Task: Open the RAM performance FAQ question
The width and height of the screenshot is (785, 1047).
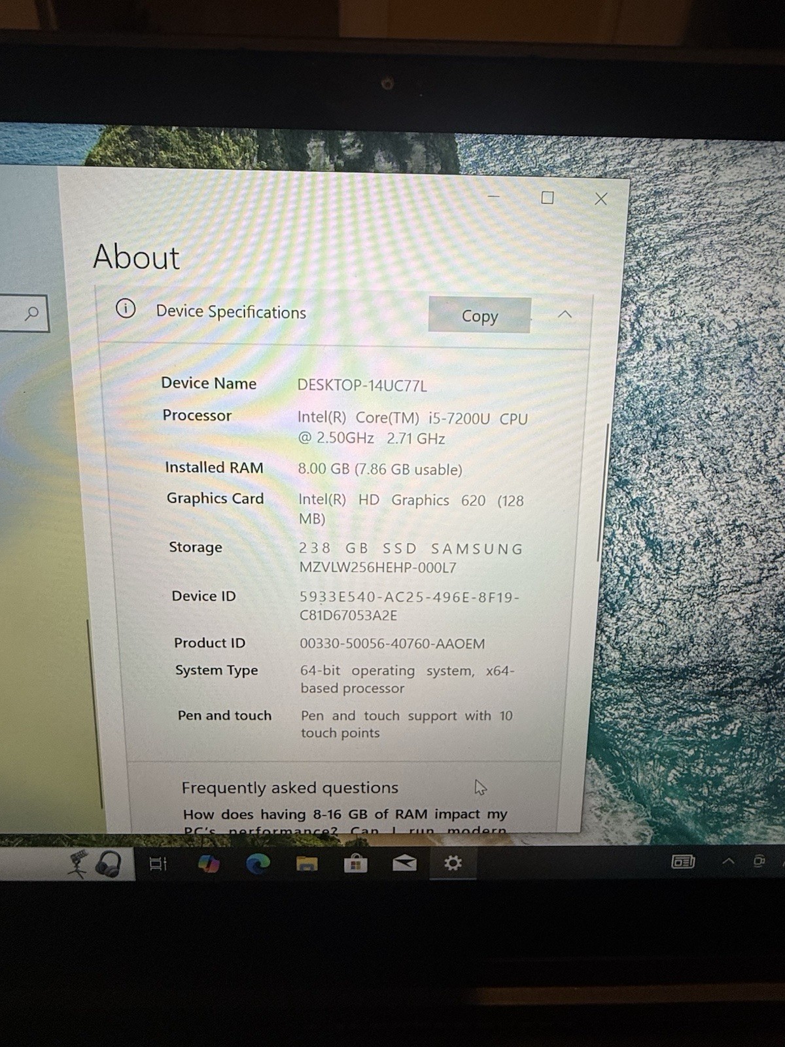Action: [x=345, y=823]
